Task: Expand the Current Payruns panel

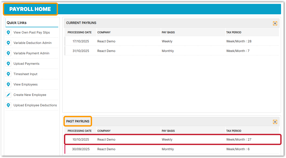Action: [x=275, y=23]
